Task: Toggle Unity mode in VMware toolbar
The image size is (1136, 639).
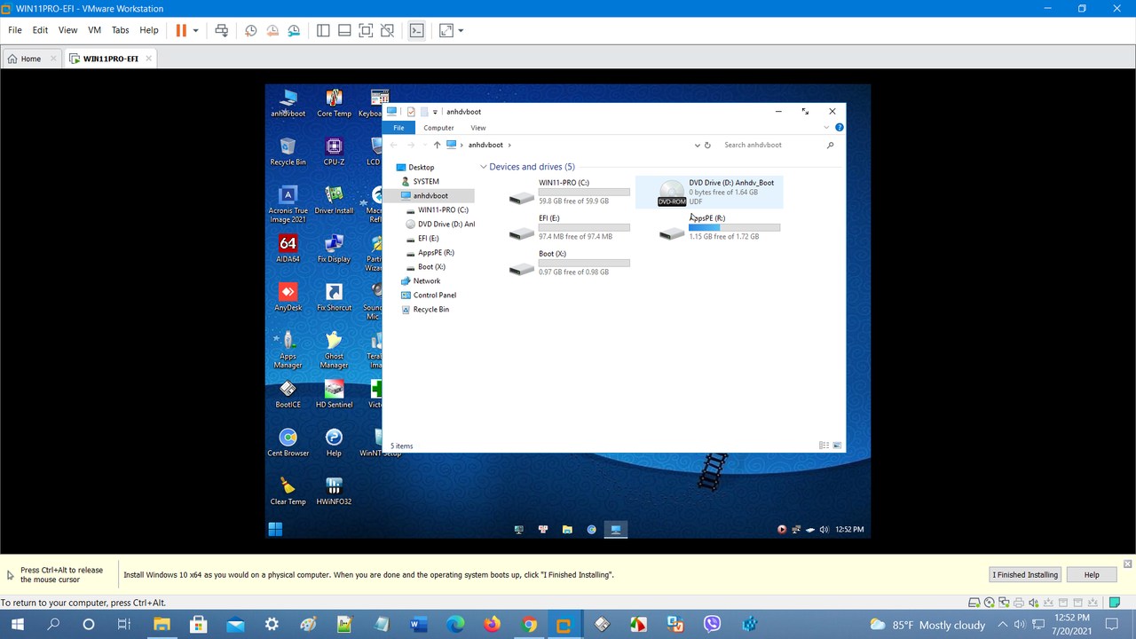Action: click(387, 30)
